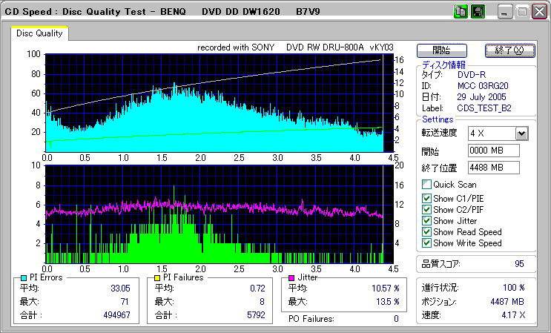551x333 pixels.
Task: Click the yellow PI Failures legend square
Action: coord(156,277)
